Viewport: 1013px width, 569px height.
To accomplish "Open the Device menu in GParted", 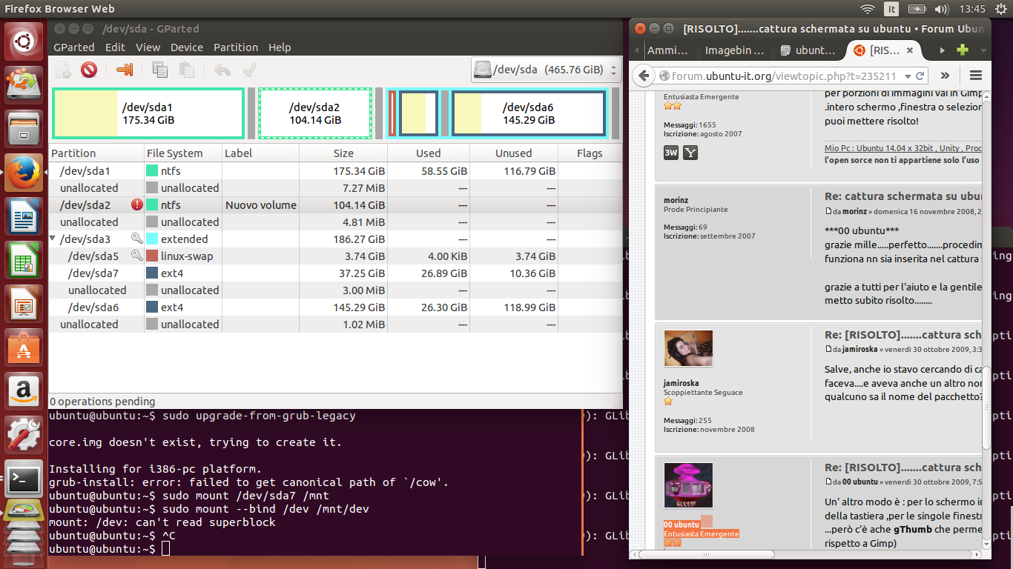I will (187, 47).
